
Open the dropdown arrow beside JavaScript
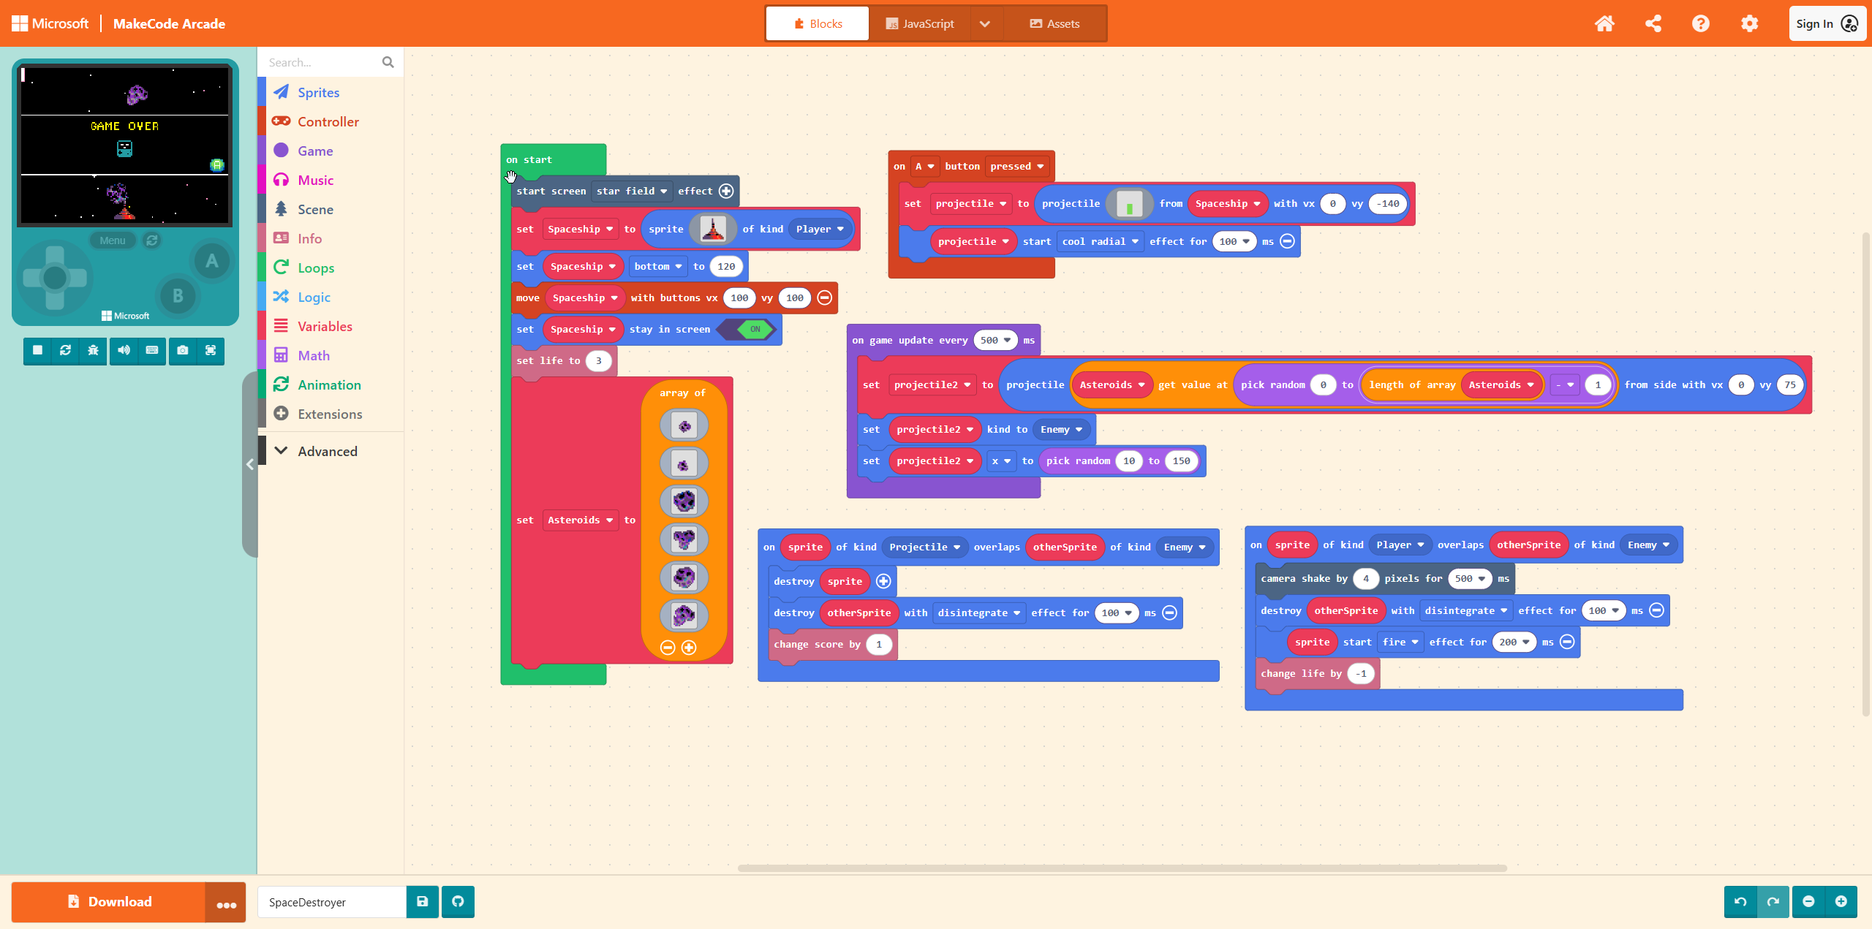[985, 23]
